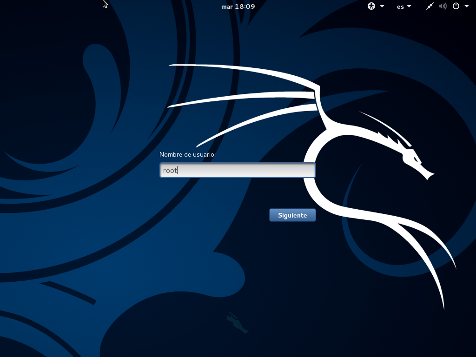Select the es language label in the top bar
The width and height of the screenshot is (476, 357).
399,7
